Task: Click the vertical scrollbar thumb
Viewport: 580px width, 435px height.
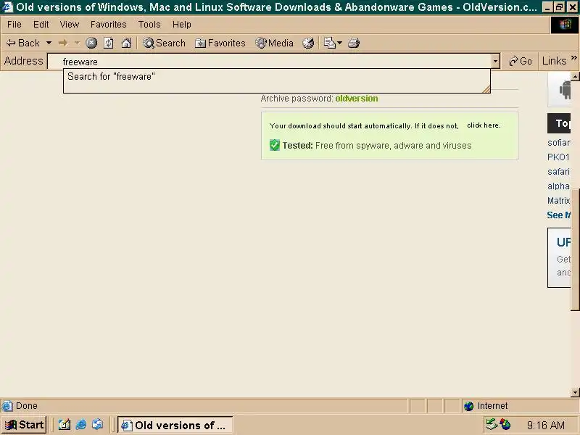Action: 575,249
